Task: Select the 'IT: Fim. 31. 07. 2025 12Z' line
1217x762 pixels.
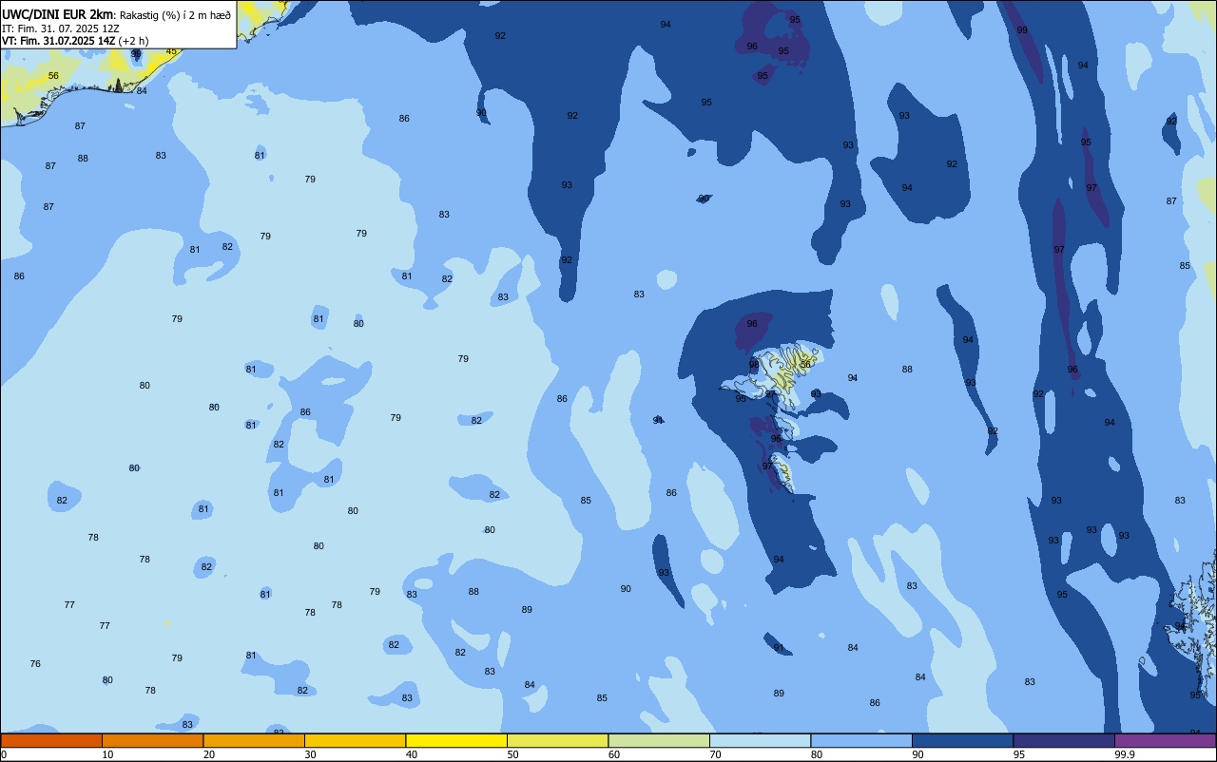Action: pyautogui.click(x=61, y=29)
